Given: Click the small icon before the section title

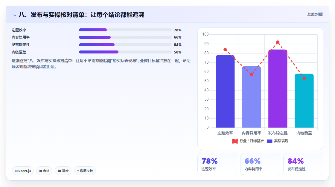Looking at the screenshot, I should click(14, 15).
